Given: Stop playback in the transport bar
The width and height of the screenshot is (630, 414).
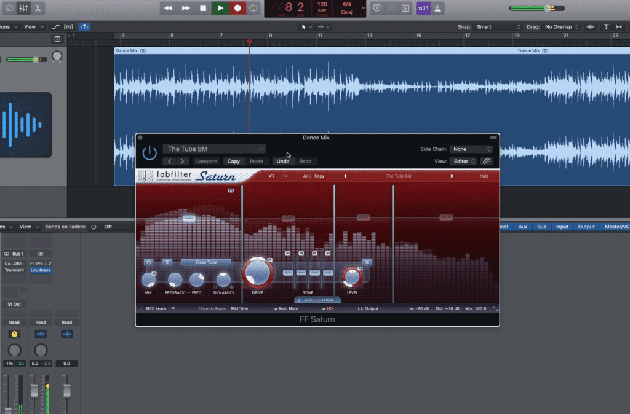Looking at the screenshot, I should [203, 8].
